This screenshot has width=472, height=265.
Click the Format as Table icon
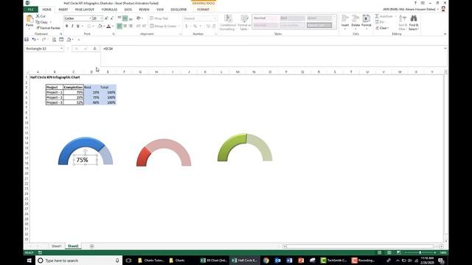(244, 18)
